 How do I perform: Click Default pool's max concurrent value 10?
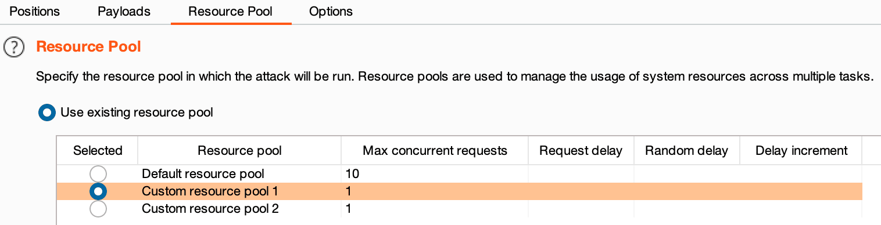coord(352,173)
